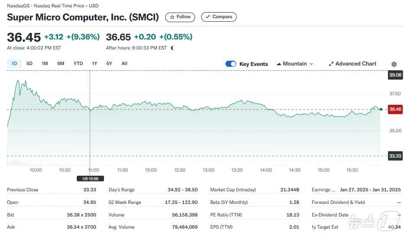Click the star icon in Follow
Viewport: 404px width, 236px height.
pos(172,17)
